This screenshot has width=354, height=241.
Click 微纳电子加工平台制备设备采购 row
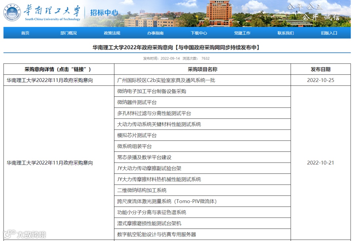(x=203, y=91)
